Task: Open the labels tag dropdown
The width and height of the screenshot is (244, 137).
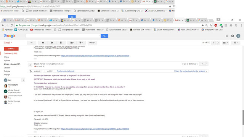Action: (81, 43)
